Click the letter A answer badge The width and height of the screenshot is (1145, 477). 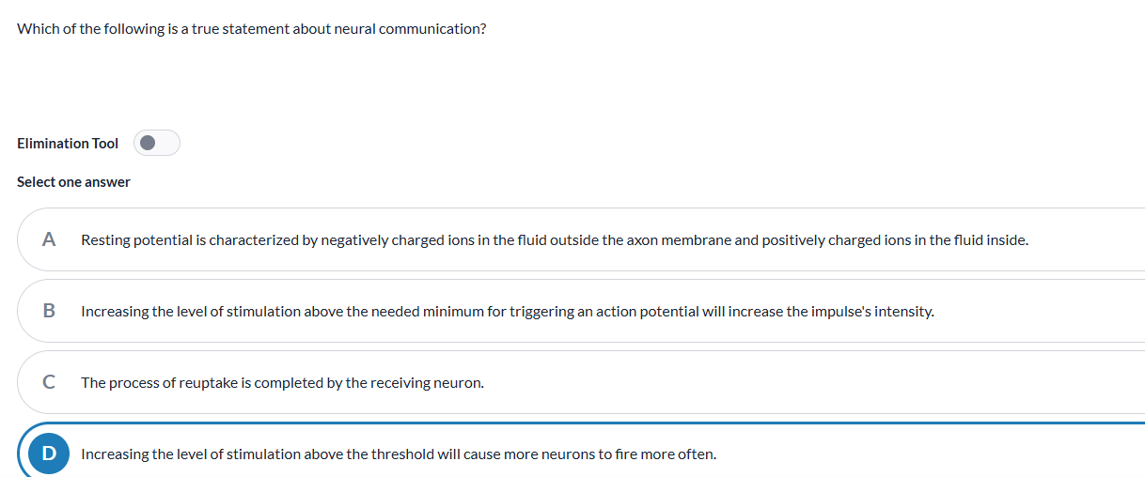pos(49,239)
